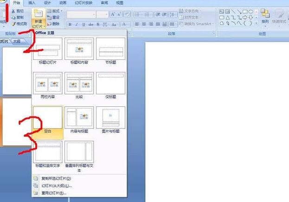Open the Layout (版式) dropdown
The height and width of the screenshot is (202, 289).
click(x=55, y=11)
